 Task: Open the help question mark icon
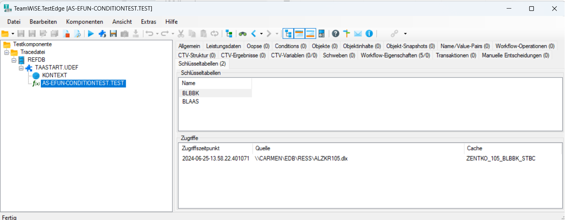coord(335,34)
